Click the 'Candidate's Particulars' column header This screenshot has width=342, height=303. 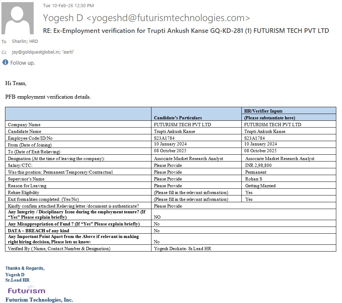[178, 118]
